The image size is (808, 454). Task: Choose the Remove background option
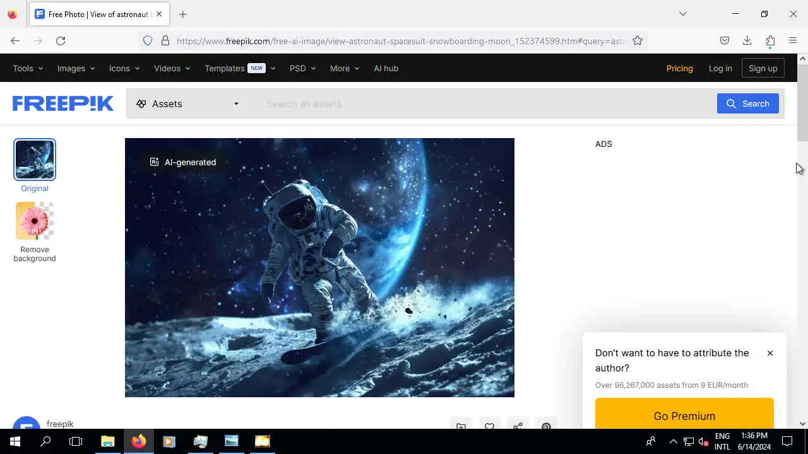pyautogui.click(x=35, y=231)
